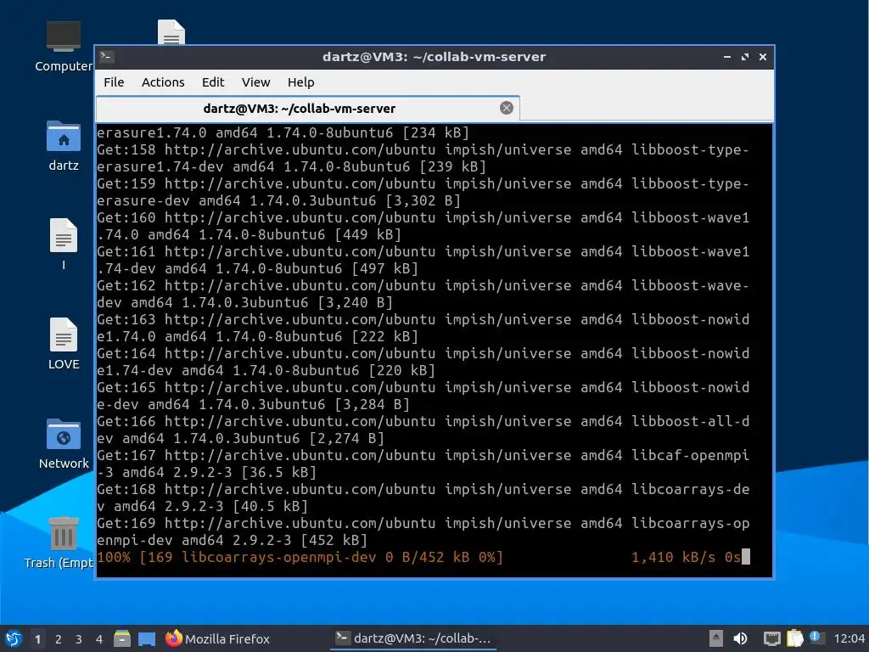Switch to workspace 4
The height and width of the screenshot is (652, 869).
(x=99, y=639)
